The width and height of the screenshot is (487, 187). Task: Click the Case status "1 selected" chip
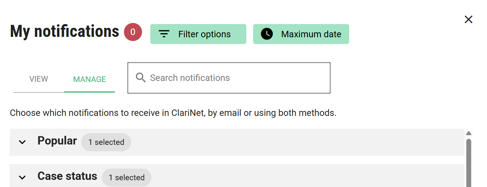[127, 178]
